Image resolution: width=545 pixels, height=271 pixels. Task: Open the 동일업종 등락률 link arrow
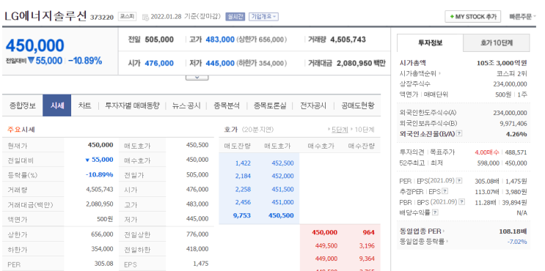pos(447,242)
